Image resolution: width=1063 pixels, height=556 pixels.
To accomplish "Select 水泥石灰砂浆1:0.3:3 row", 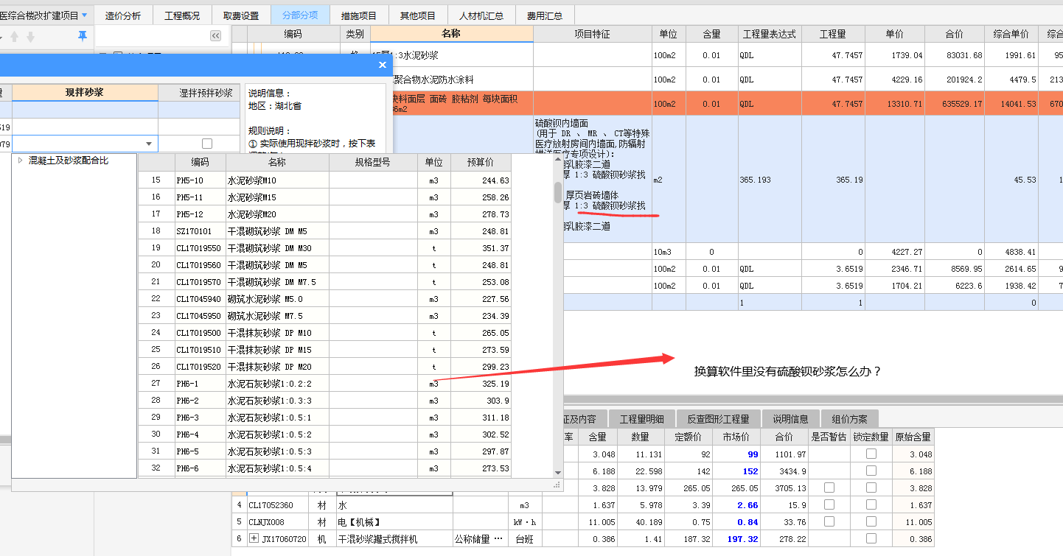I will click(x=324, y=401).
